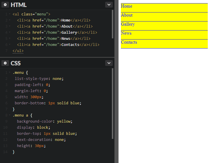Open the HTML panel settings gear
This screenshot has width=213, height=163.
click(x=5, y=5)
